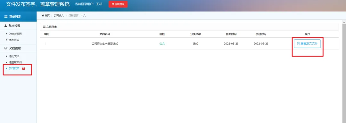Click the 2022-08-23 date under 更新时间
Viewport: 346px width, 123px height.
pos(231,44)
